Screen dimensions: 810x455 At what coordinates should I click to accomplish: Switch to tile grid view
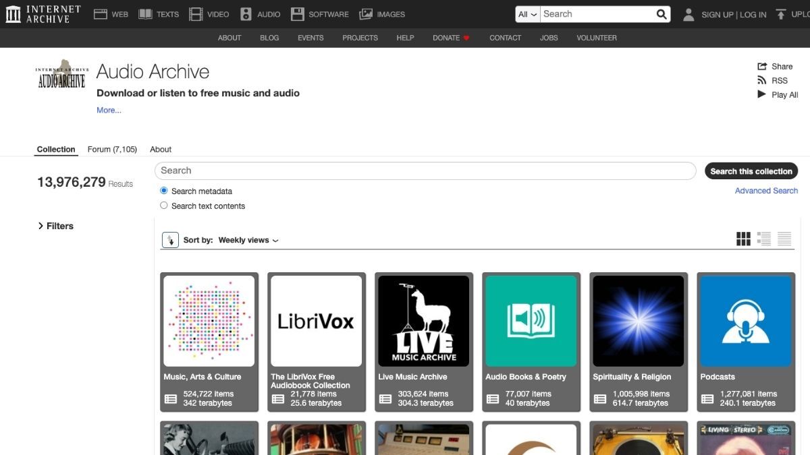(743, 239)
